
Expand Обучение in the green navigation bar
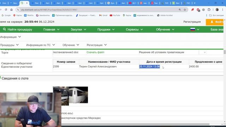(x=165, y=29)
